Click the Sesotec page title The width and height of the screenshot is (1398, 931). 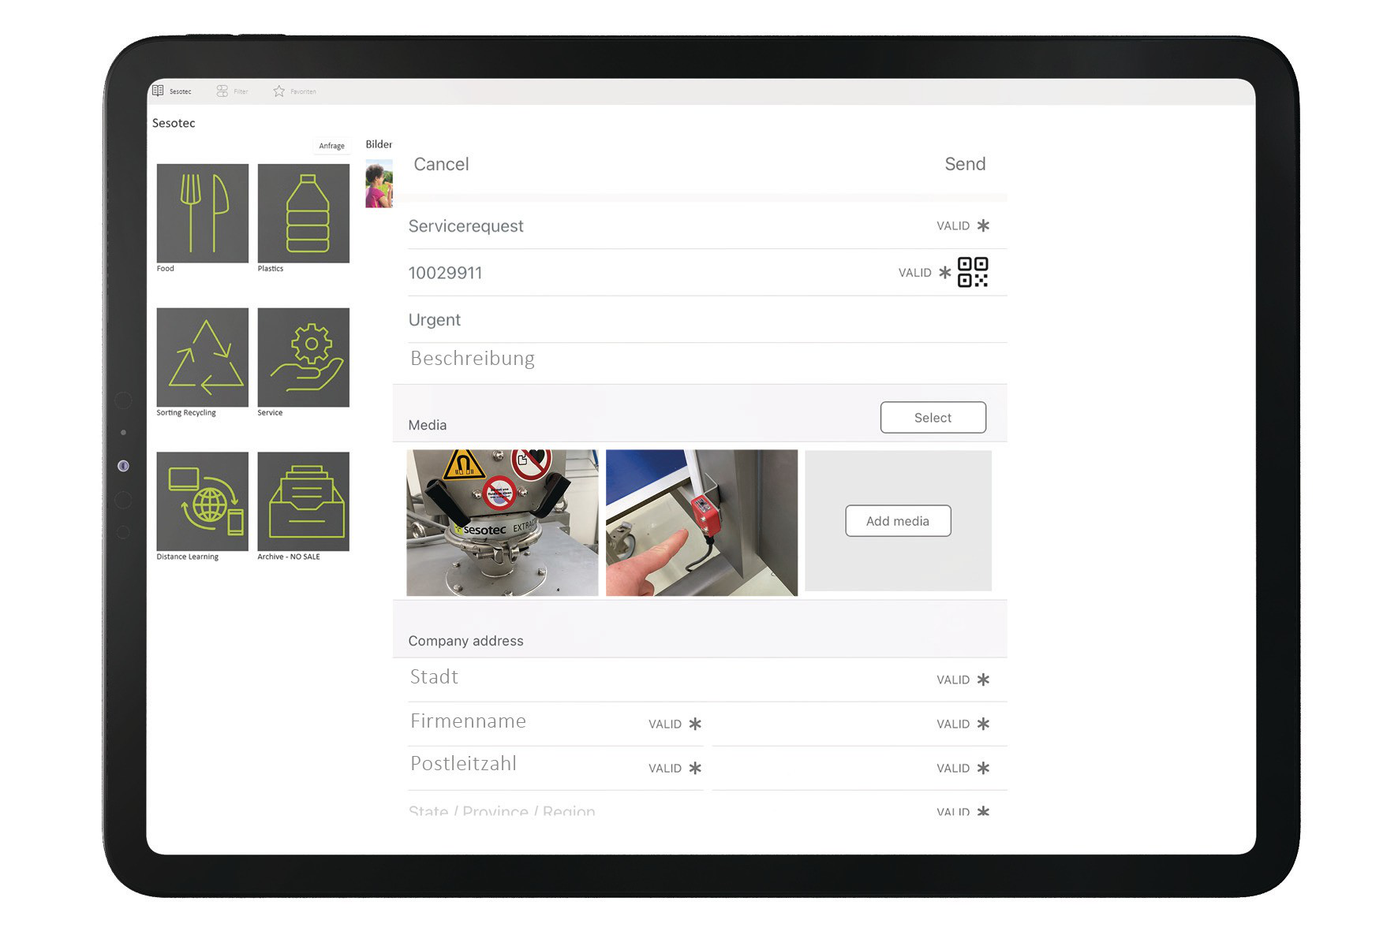tap(174, 123)
